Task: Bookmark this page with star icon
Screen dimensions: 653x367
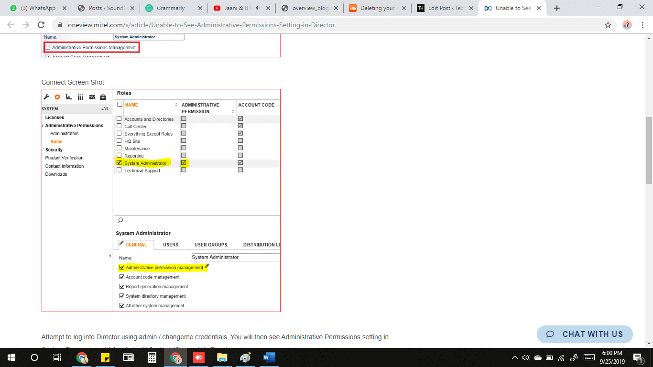Action: pyautogui.click(x=608, y=25)
